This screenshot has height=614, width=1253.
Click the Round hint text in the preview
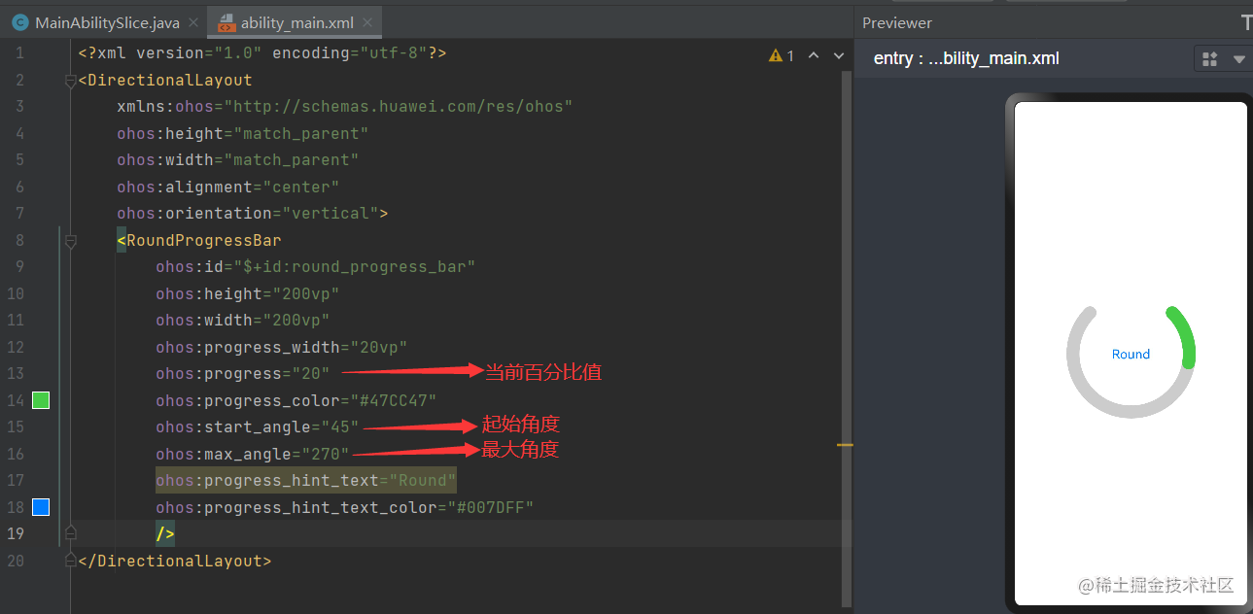point(1131,355)
